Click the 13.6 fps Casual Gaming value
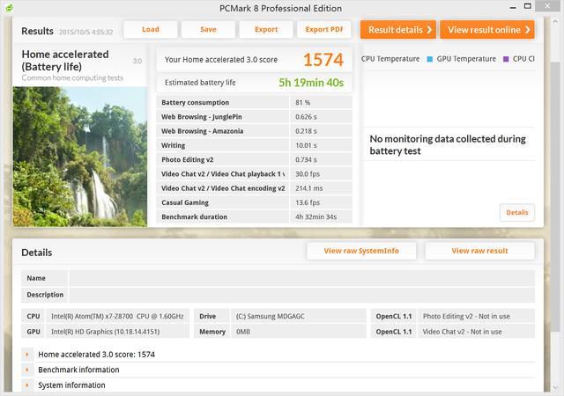Screen dimensions: 564x396 (x=308, y=202)
